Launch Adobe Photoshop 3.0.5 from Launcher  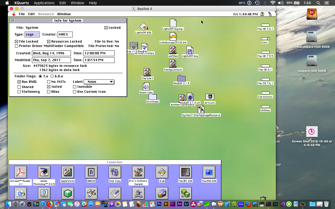pos(44,172)
